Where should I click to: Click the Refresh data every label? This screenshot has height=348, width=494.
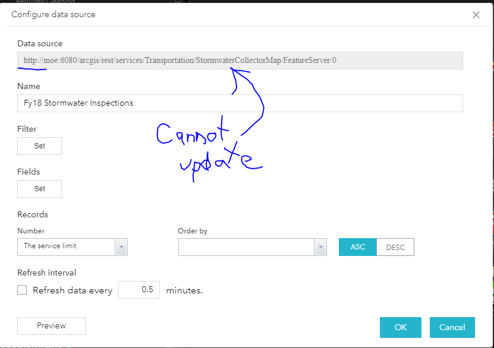pos(73,290)
